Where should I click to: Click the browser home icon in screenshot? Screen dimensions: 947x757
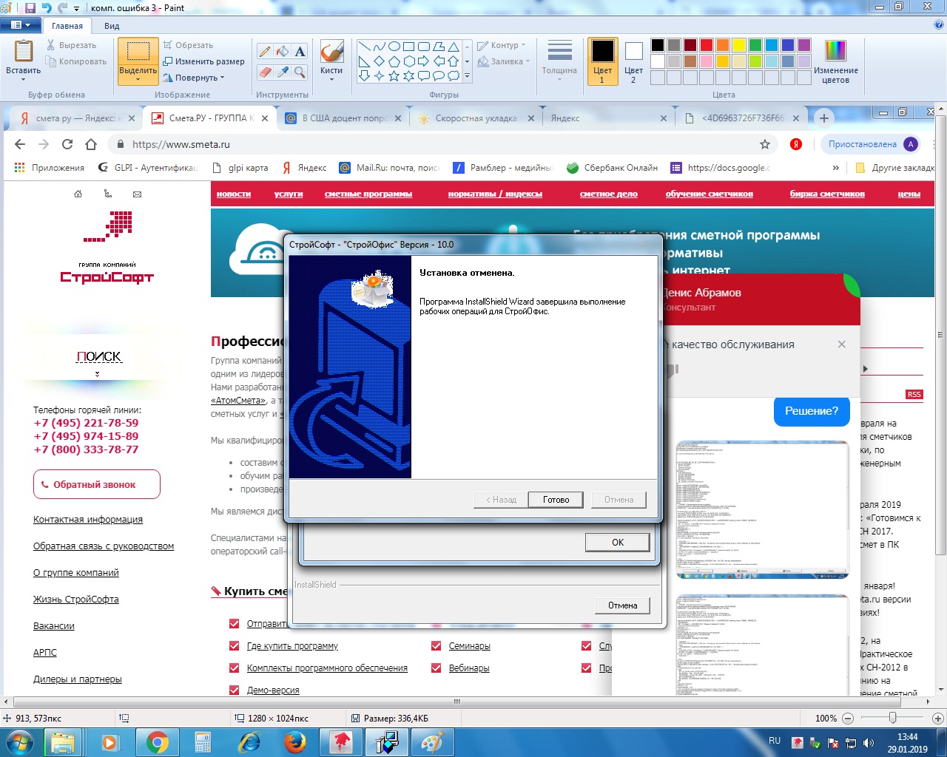(91, 144)
